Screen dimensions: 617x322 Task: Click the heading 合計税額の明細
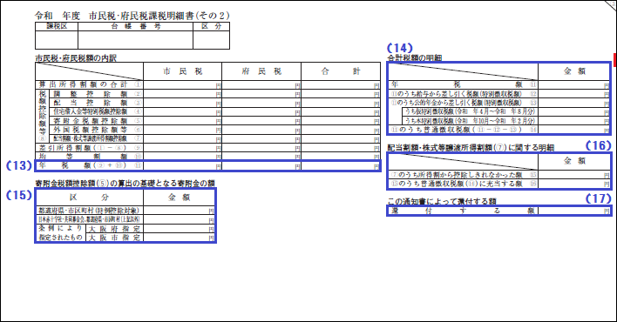[414, 57]
